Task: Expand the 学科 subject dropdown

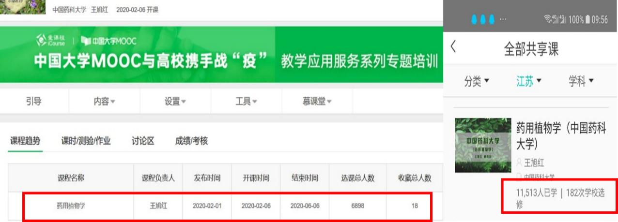Action: [581, 81]
